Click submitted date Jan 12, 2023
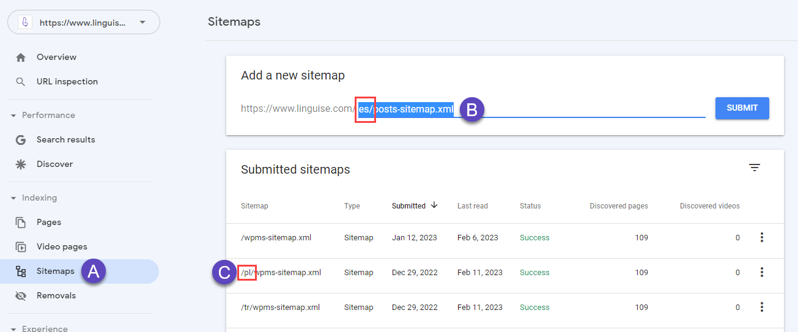Screen dimensions: 798x332 [x=415, y=238]
